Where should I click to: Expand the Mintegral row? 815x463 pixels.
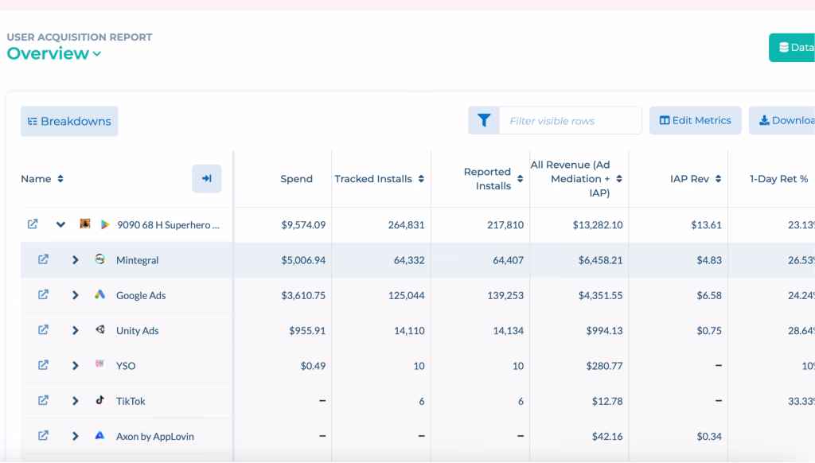click(x=75, y=260)
